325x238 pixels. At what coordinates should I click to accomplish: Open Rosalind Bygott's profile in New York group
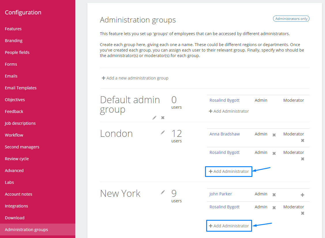click(x=224, y=207)
